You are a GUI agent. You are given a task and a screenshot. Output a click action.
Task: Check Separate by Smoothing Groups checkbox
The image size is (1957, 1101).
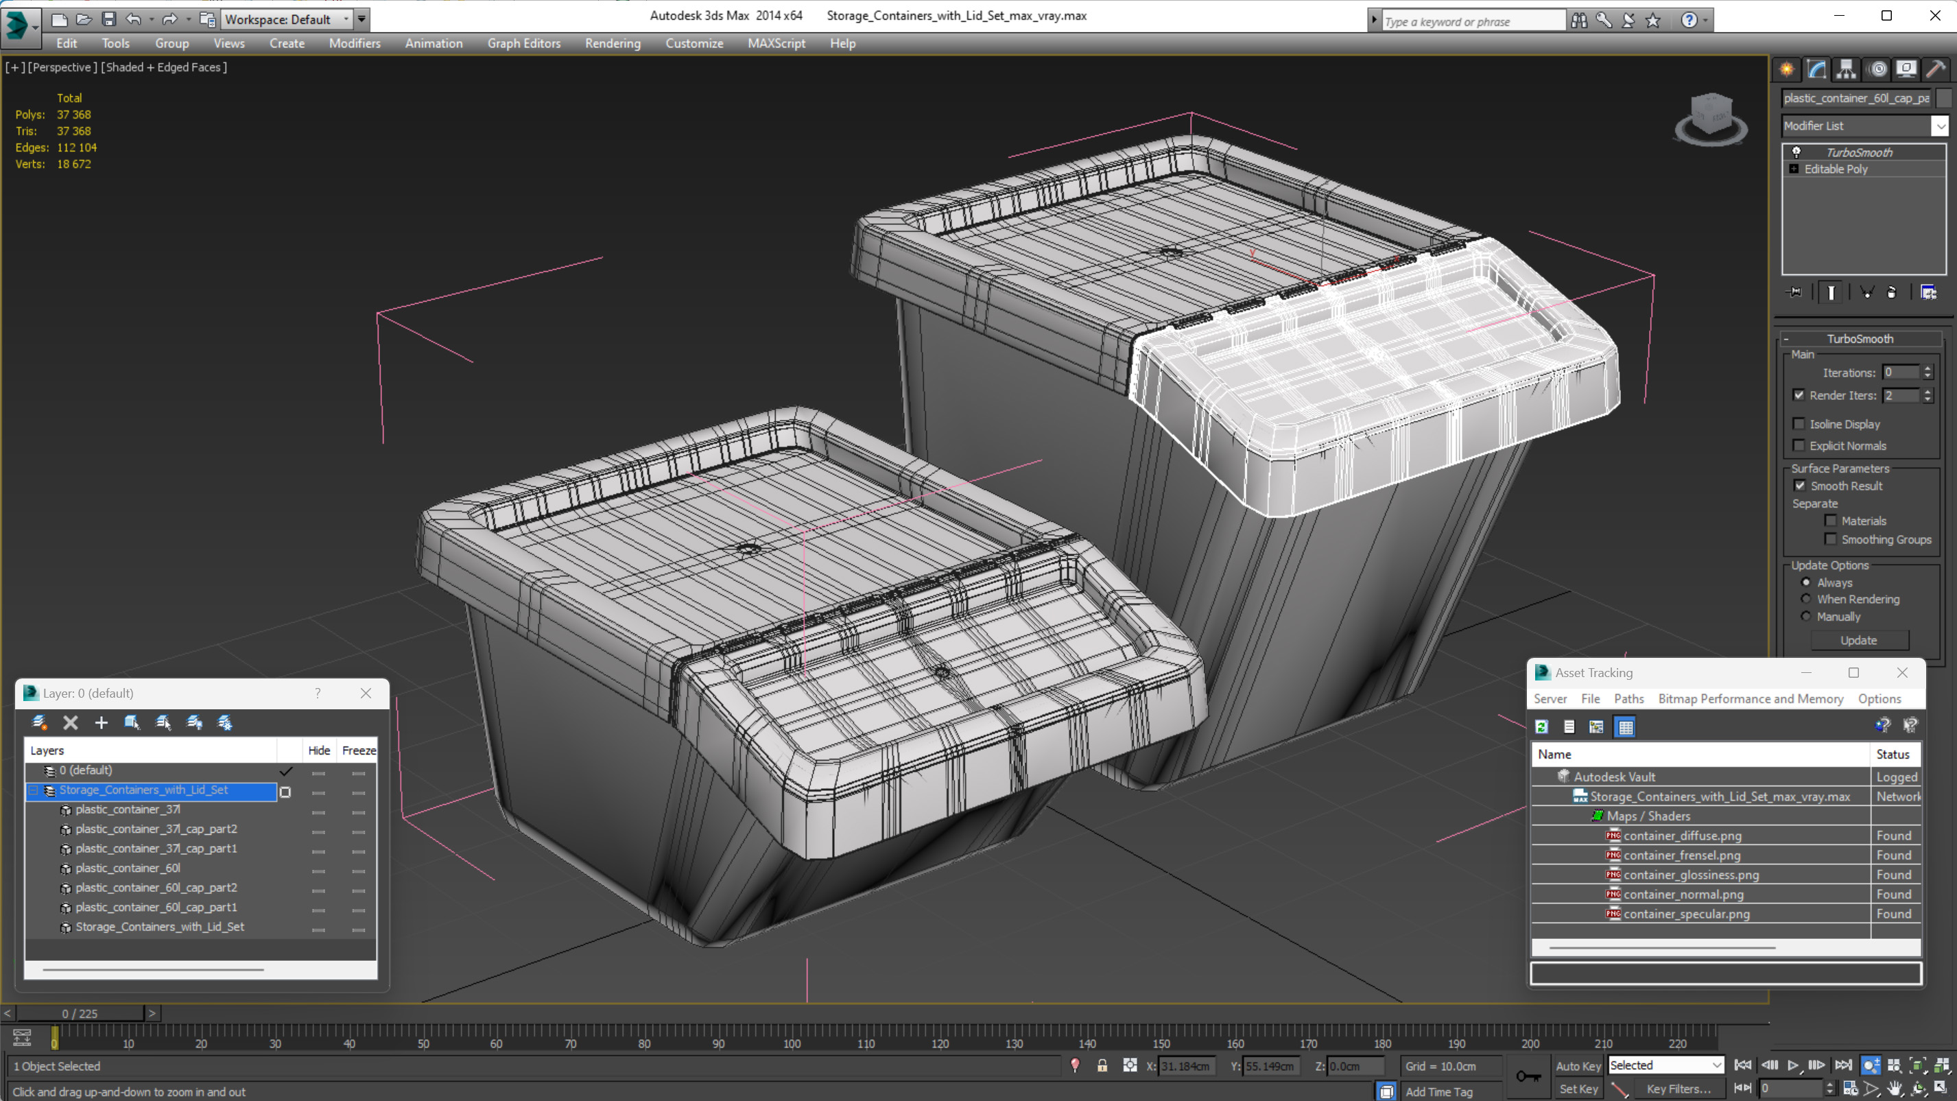tap(1831, 538)
